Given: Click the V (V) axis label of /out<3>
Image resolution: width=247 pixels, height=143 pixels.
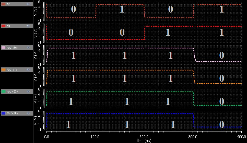Looking at the screenshot, I should (x=35, y=120).
